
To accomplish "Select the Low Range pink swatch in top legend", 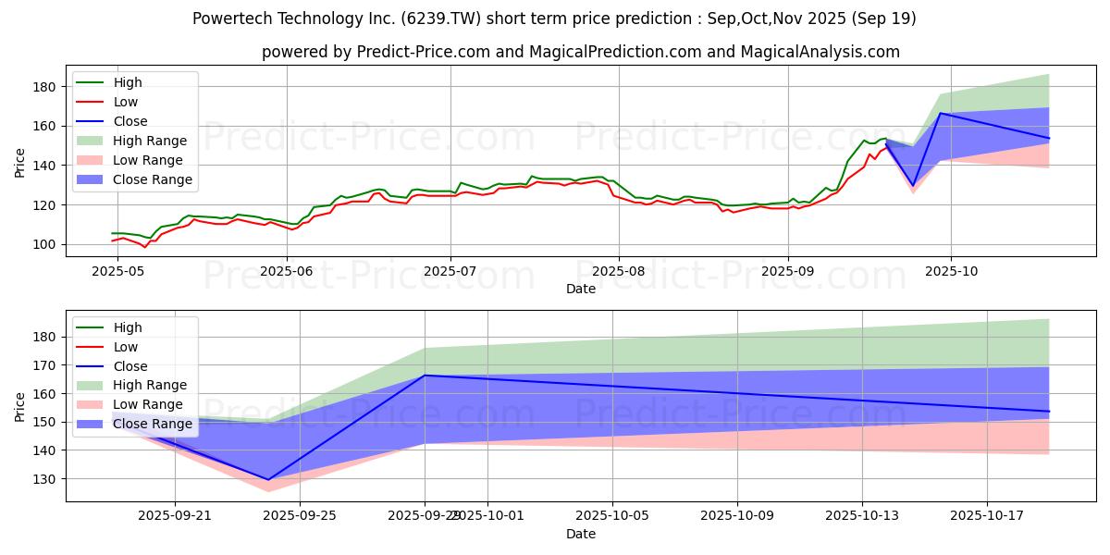I will pyautogui.click(x=92, y=160).
